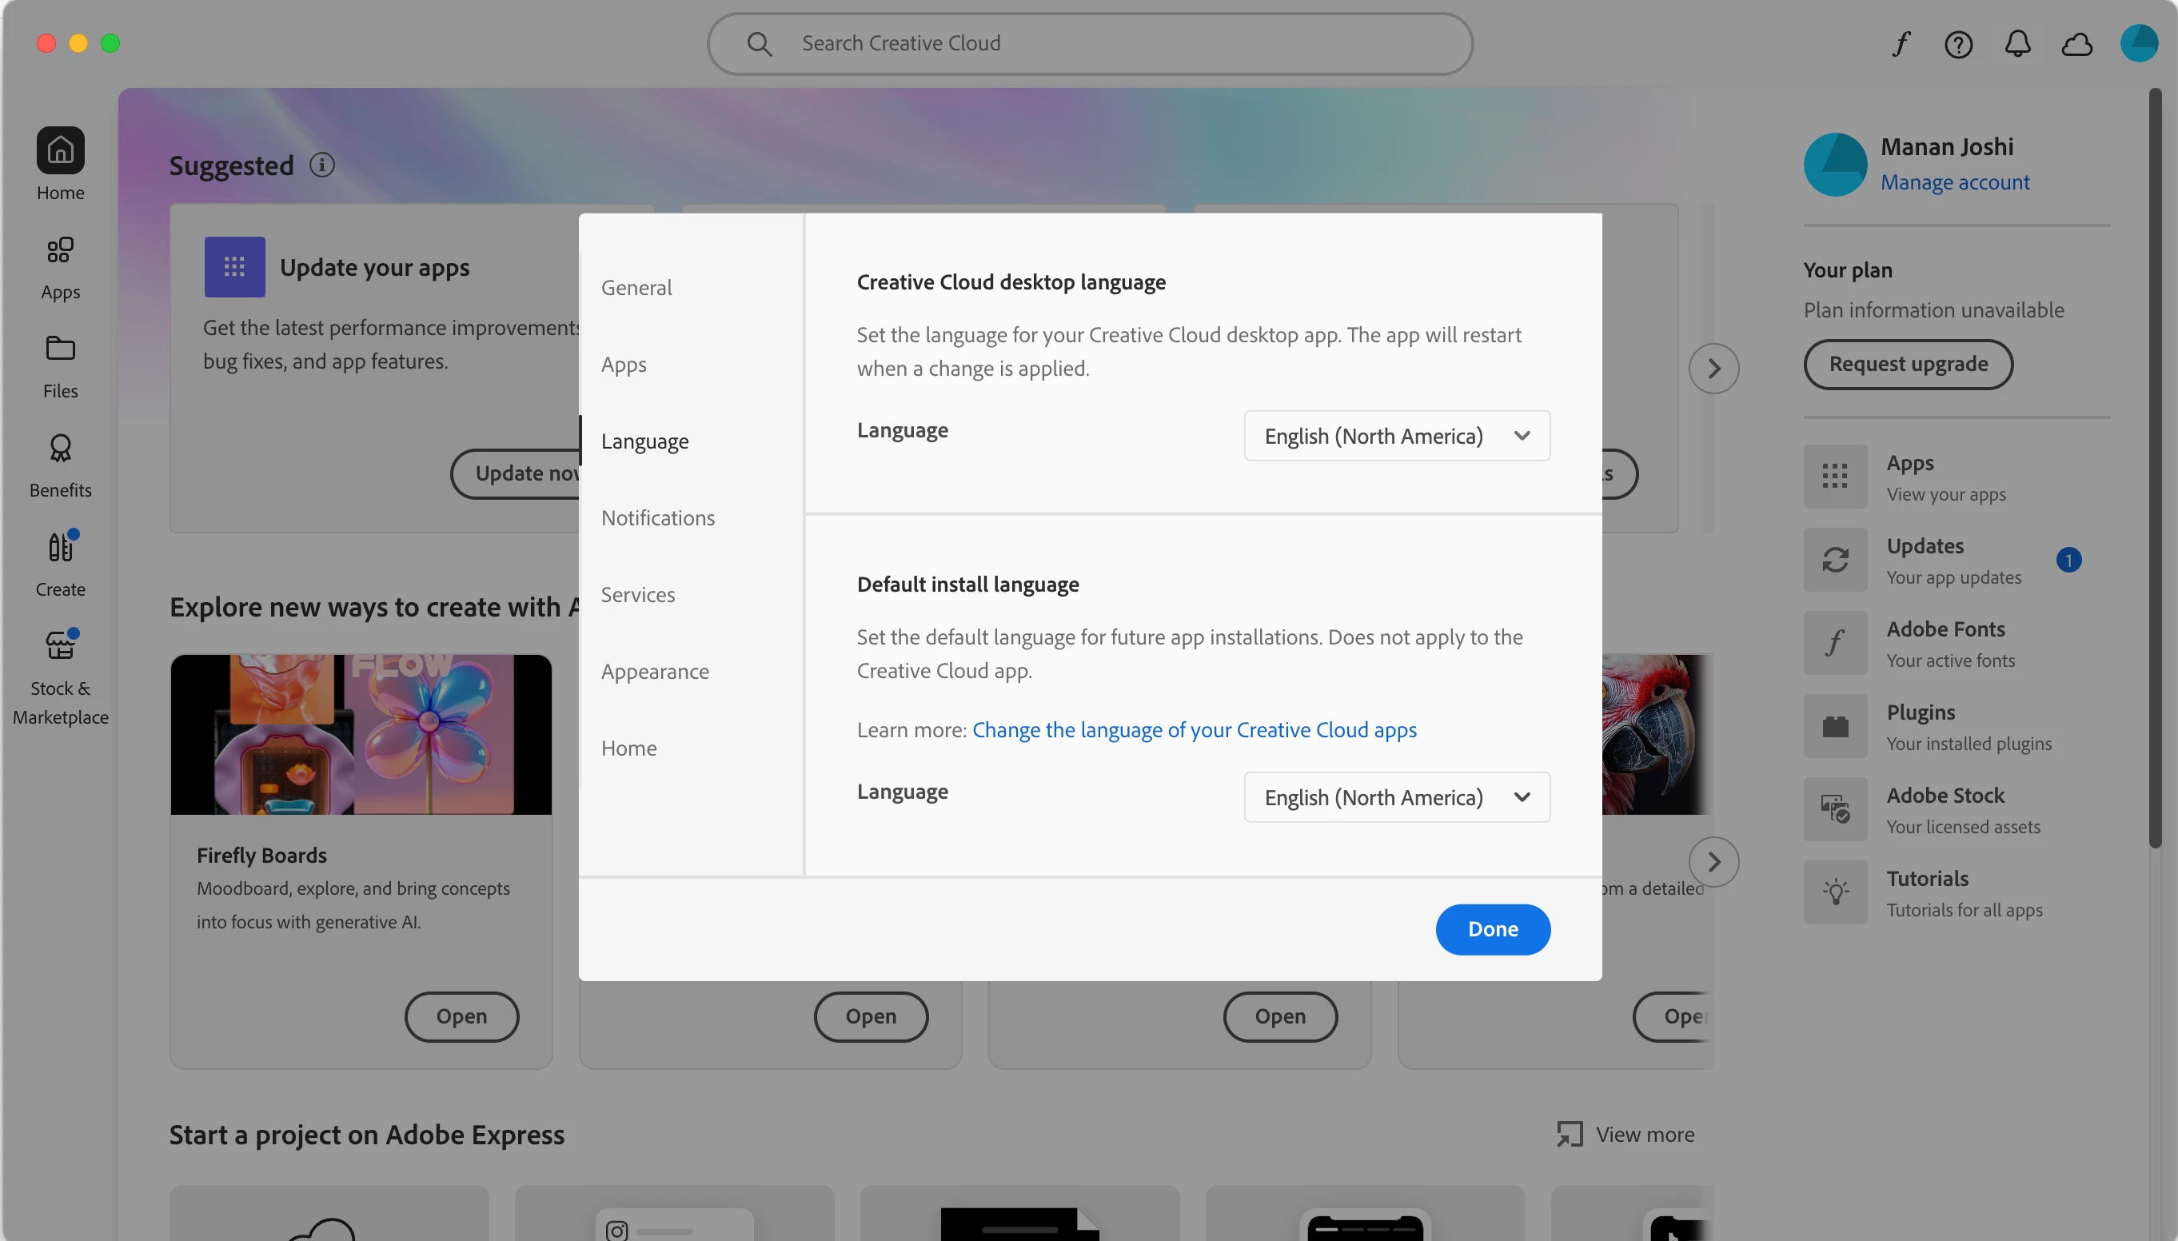Click the Your licensed assets text

pyautogui.click(x=1963, y=826)
